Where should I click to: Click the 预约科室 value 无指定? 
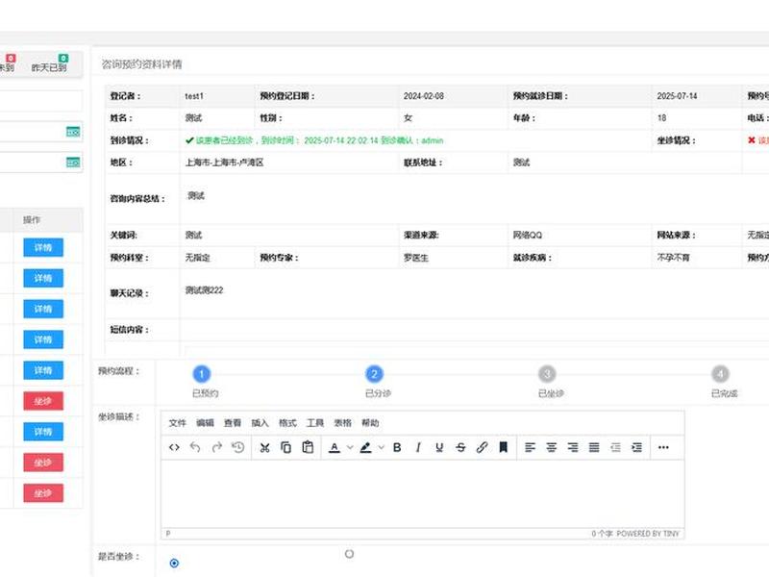[x=198, y=258]
